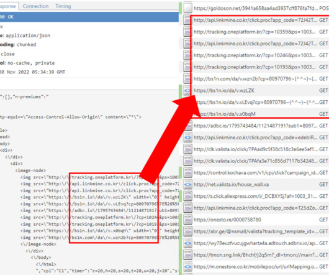329x275 pixels.
Task: Select the adbc.io/1795743484 request URL
Action: [x=255, y=126]
